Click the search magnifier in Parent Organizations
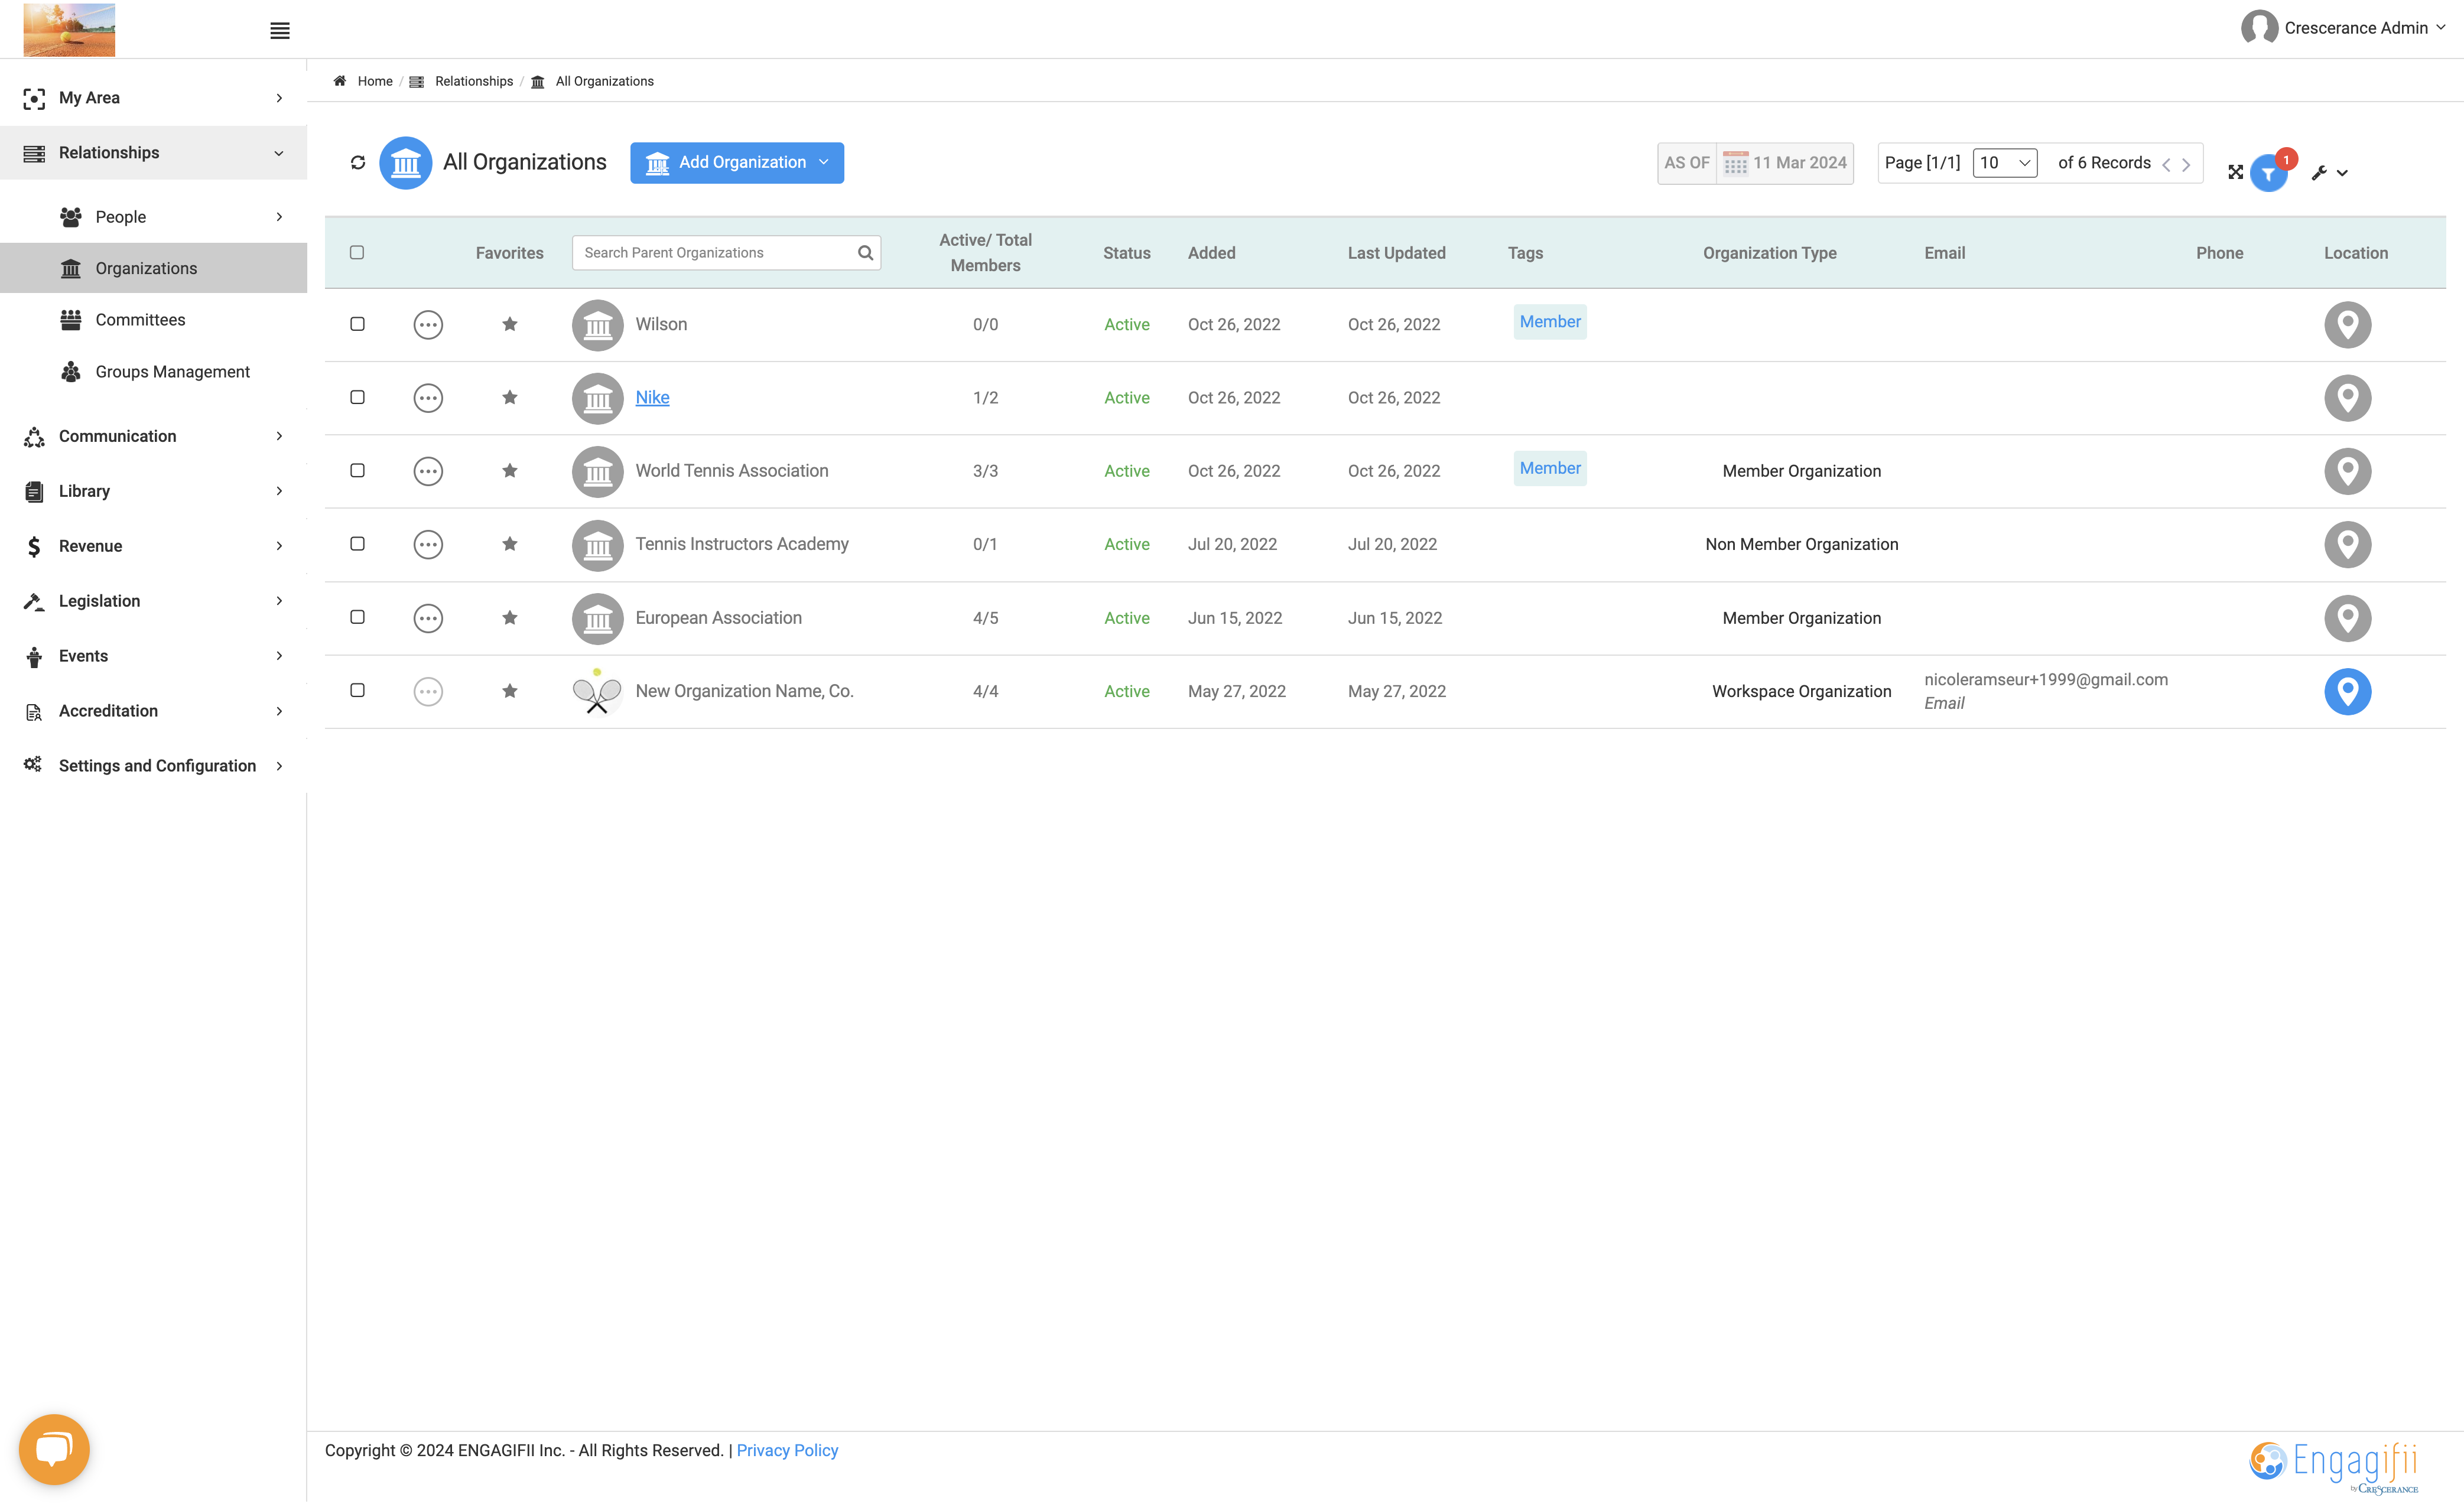Viewport: 2464px width, 1504px height. [x=865, y=253]
